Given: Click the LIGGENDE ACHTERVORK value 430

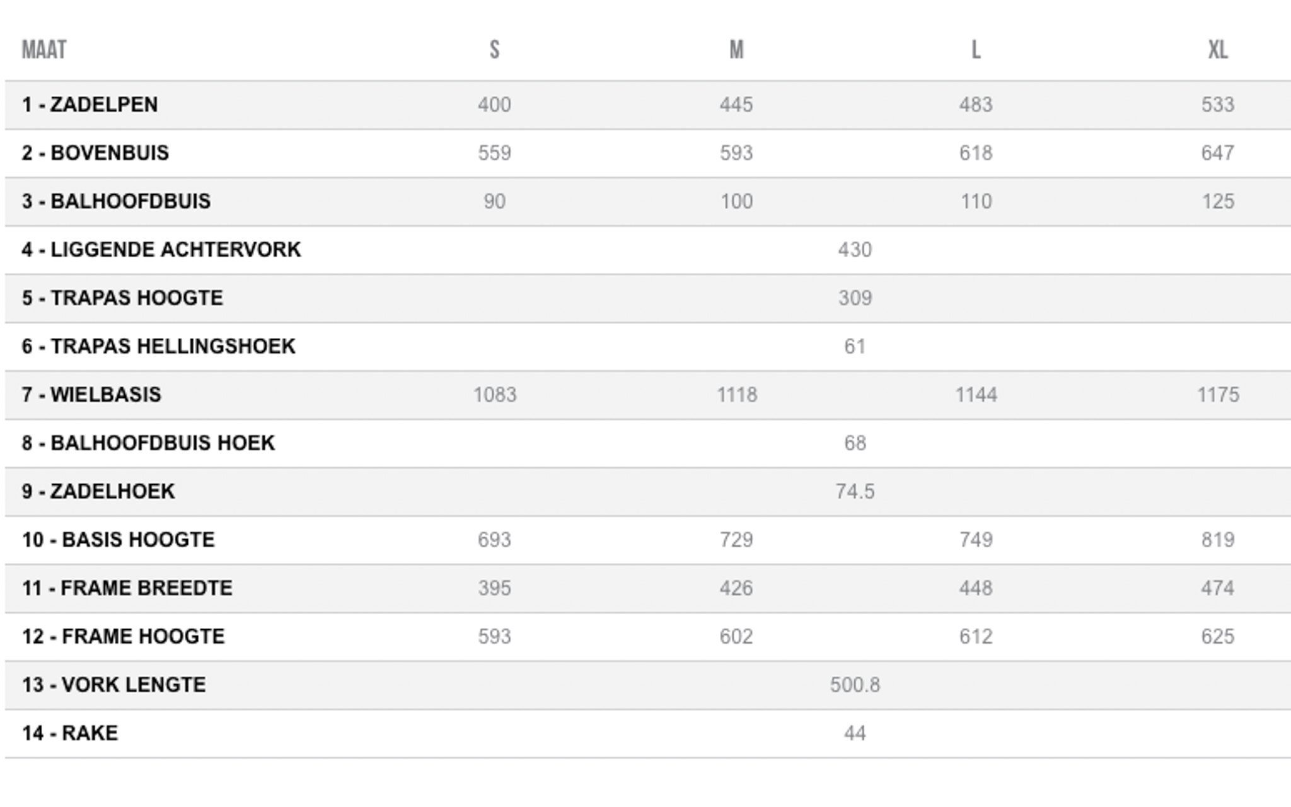Looking at the screenshot, I should point(855,250).
